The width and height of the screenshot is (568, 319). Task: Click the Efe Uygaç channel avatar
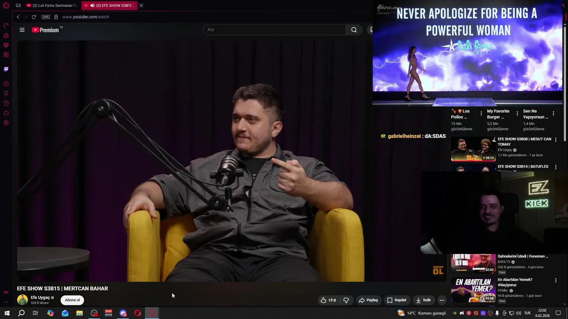[x=22, y=300]
